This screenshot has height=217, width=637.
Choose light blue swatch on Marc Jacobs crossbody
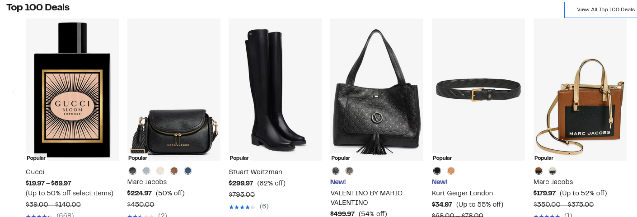coord(146,171)
